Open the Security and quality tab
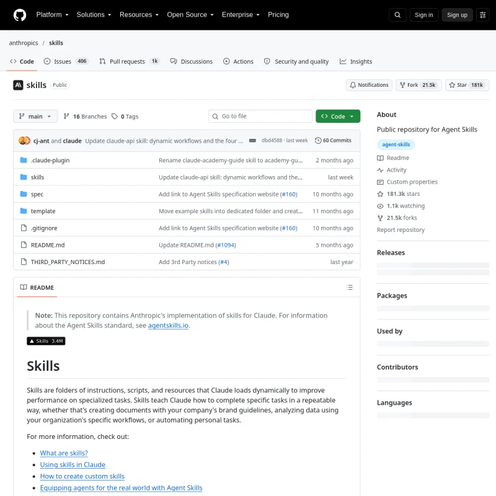The height and width of the screenshot is (496, 496). [296, 61]
